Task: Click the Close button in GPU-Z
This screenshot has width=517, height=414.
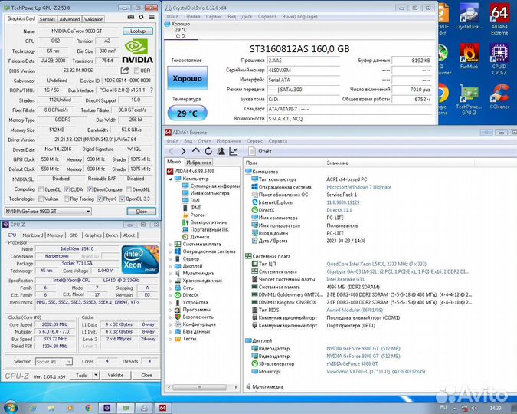Action: pos(141,212)
